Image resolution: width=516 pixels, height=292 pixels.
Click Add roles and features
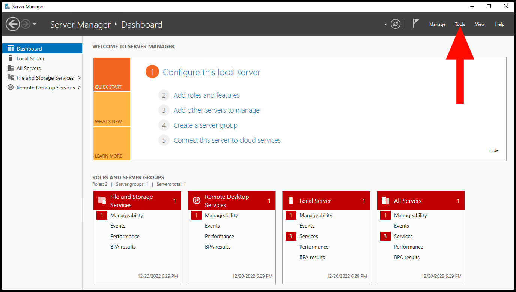click(x=206, y=95)
